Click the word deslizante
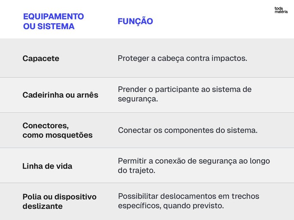Screen dimensions: 294x220 [x=42, y=206]
